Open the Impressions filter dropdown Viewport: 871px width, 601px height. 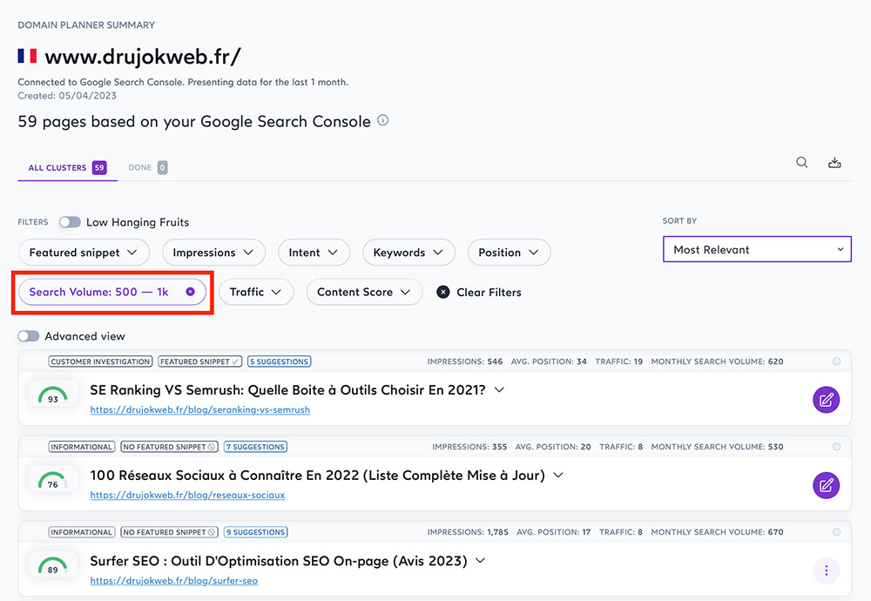213,253
